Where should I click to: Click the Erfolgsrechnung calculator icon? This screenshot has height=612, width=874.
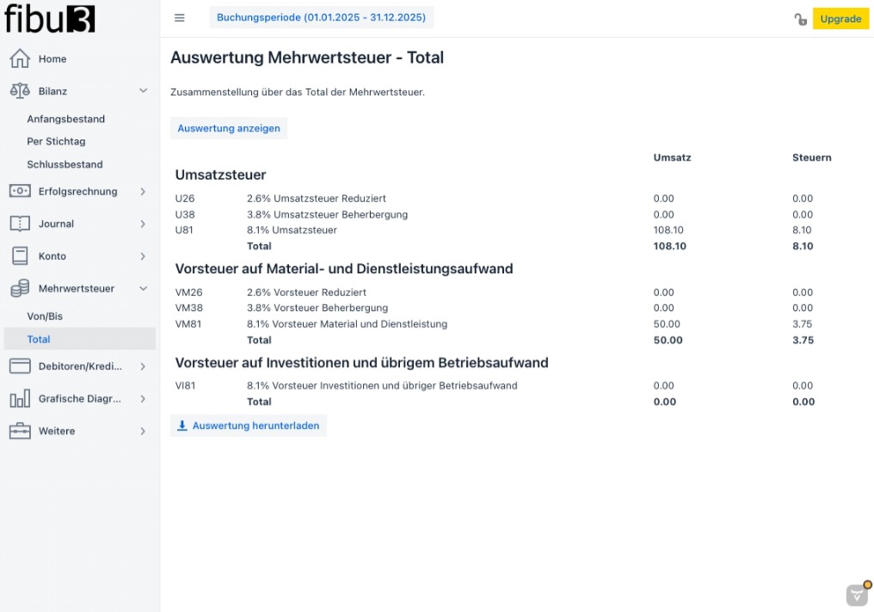click(x=19, y=191)
